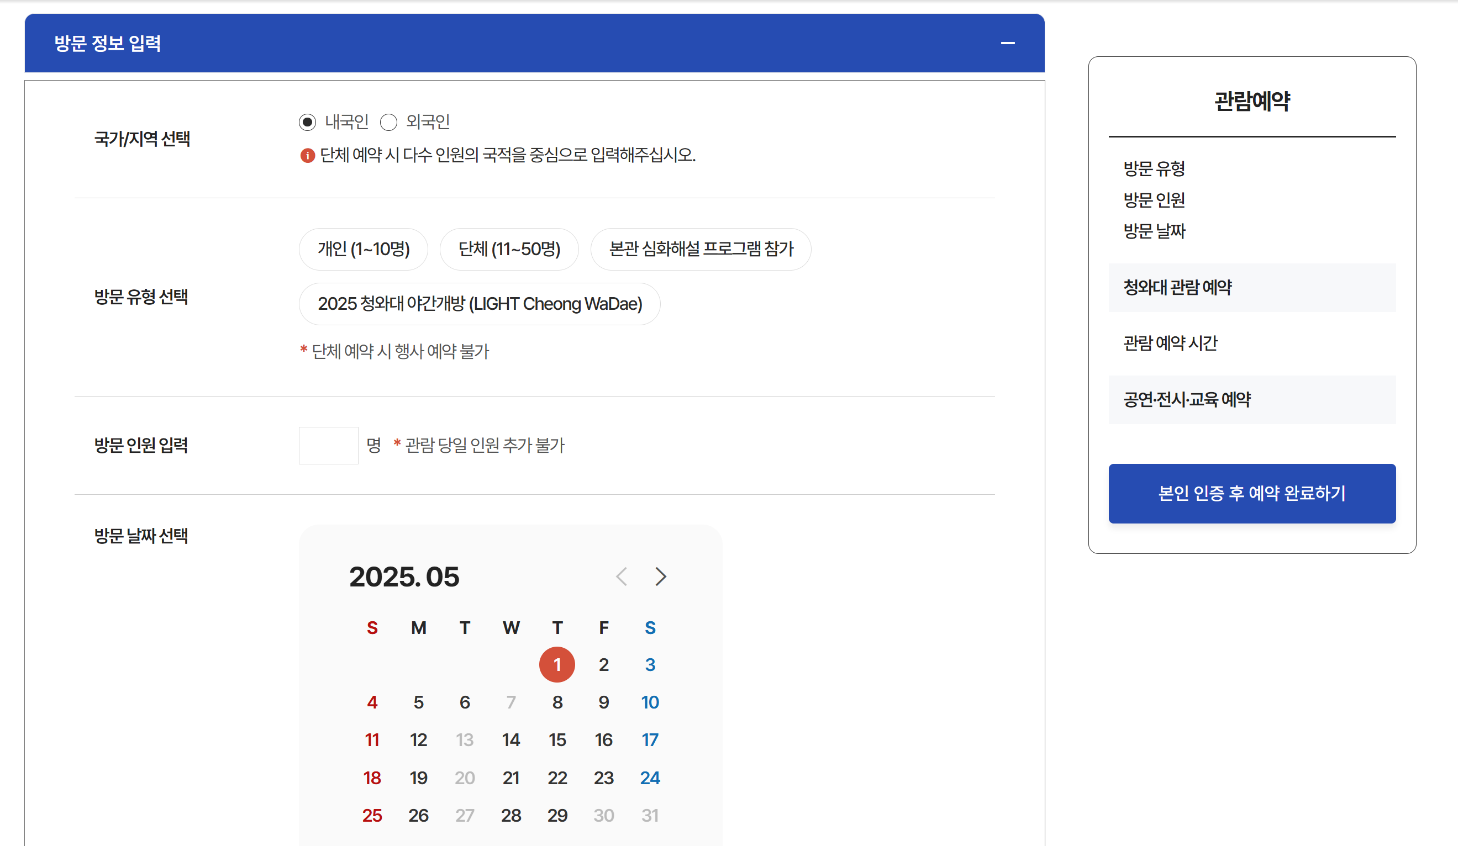Click 관람 예약 시간 in sidebar
The height and width of the screenshot is (846, 1458).
(1171, 343)
